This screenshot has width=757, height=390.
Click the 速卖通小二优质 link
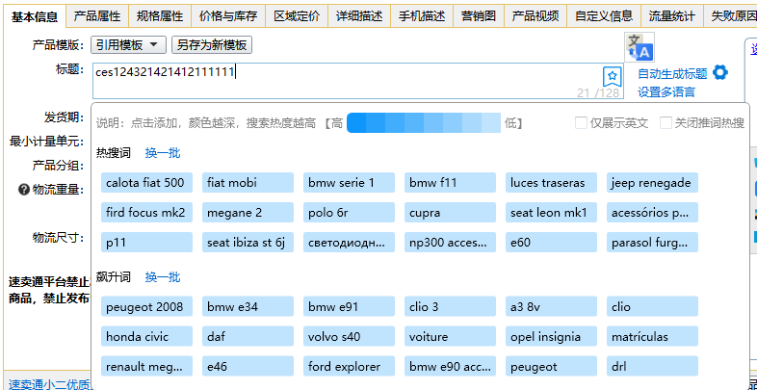click(49, 384)
